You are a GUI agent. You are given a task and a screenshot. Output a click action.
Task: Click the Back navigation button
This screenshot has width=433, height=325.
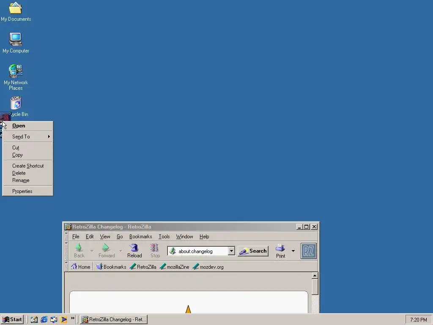point(79,251)
